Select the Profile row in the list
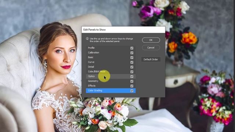 point(111,48)
